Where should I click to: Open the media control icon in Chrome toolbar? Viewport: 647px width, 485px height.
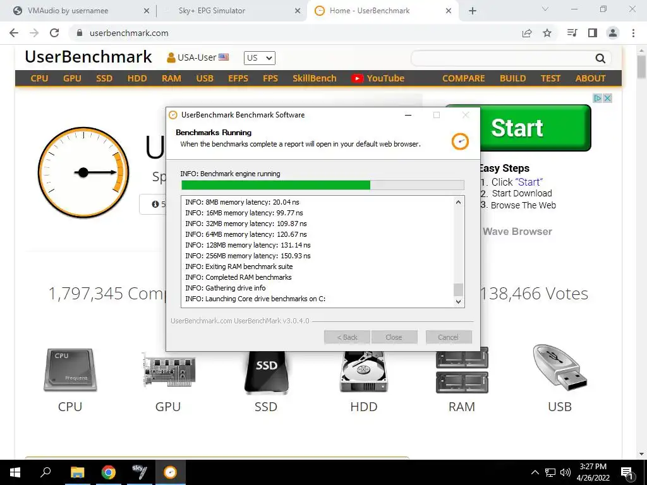coord(572,33)
